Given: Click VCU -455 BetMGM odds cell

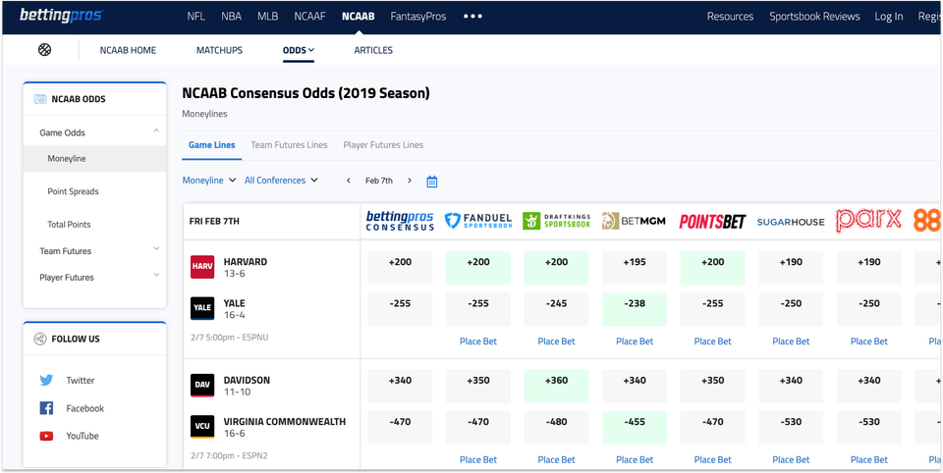Looking at the screenshot, I should 635,427.
